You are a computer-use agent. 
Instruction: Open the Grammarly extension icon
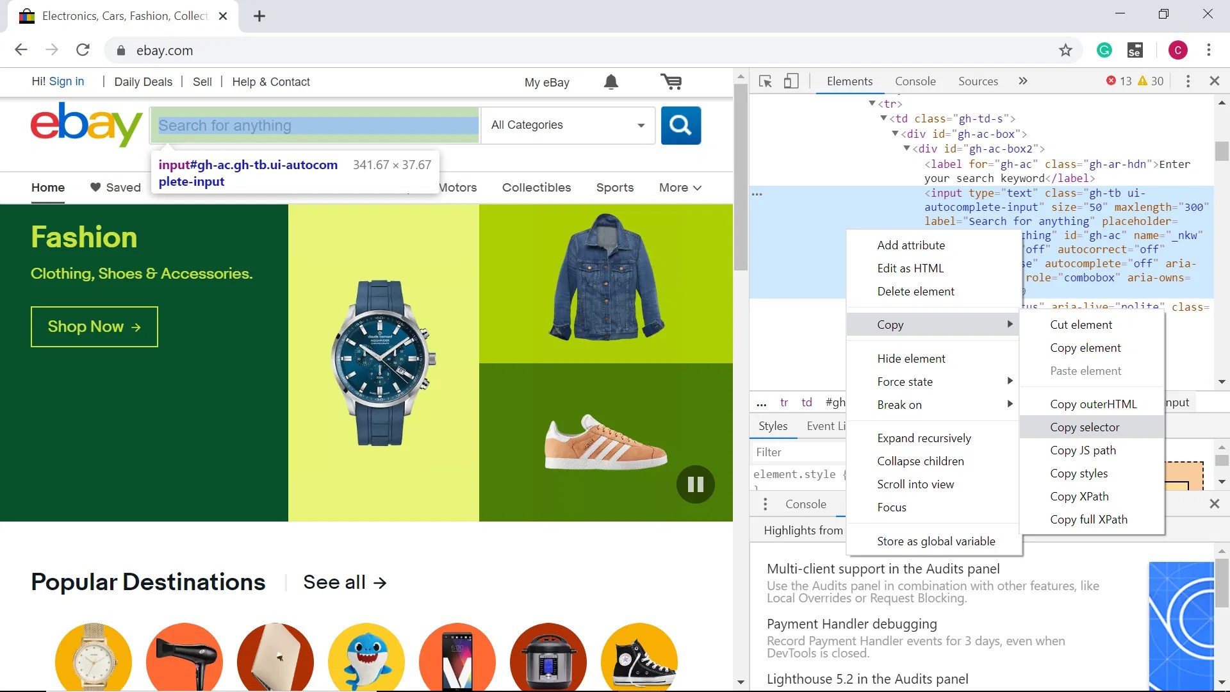[x=1104, y=50]
